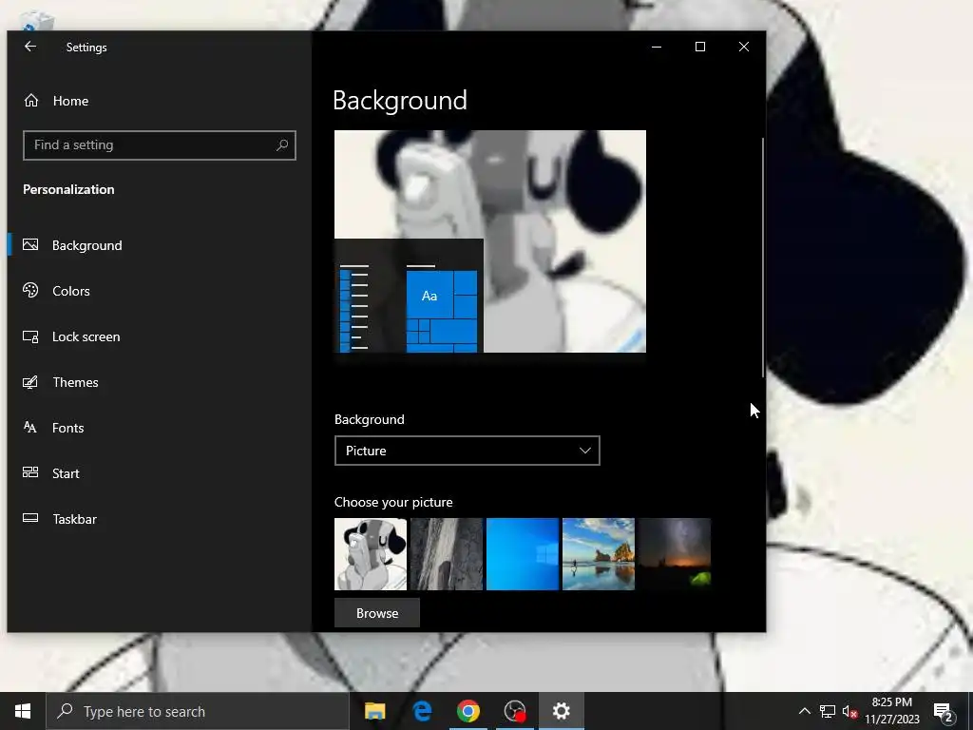Open File Explorer from the taskbar
Viewport: 973px width, 730px height.
pyautogui.click(x=374, y=711)
